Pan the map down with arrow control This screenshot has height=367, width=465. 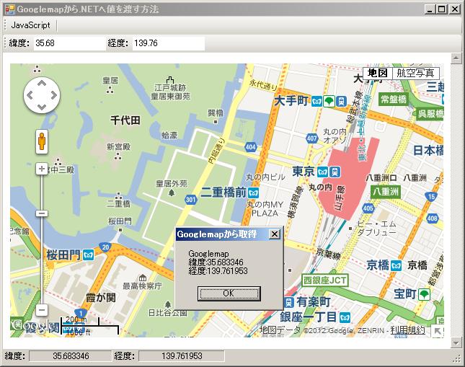pyautogui.click(x=42, y=106)
